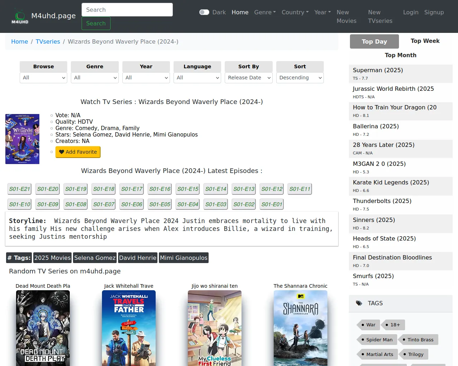Expand the Browse filter dropdown
Image resolution: width=458 pixels, height=366 pixels.
tap(44, 78)
